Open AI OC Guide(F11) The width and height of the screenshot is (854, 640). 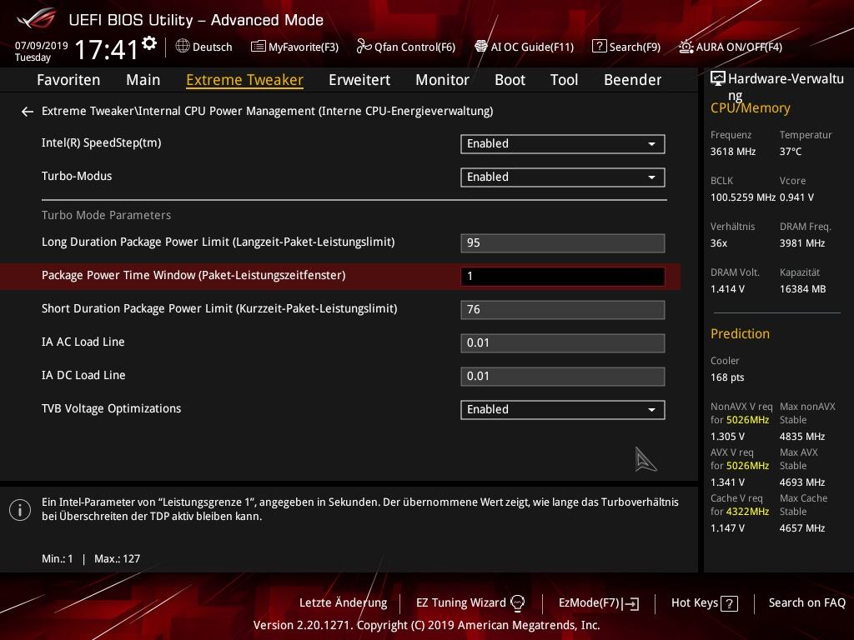point(525,47)
